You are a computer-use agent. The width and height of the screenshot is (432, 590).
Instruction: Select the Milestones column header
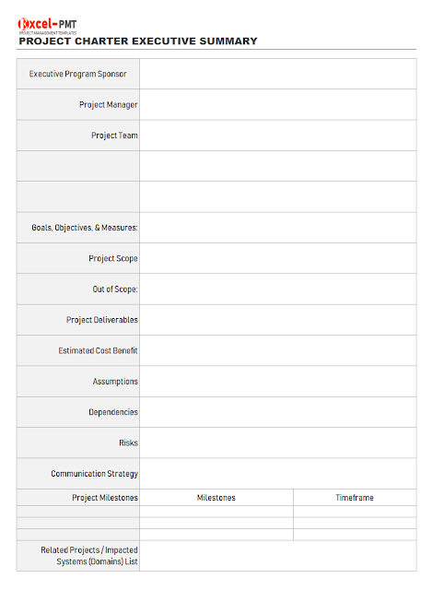pyautogui.click(x=216, y=498)
